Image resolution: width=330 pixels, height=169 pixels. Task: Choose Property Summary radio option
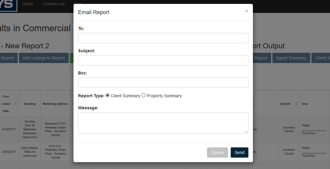click(144, 95)
